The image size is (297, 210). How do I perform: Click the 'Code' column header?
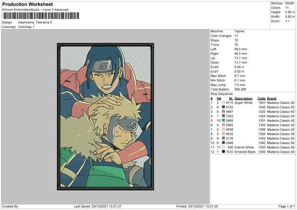tap(261, 99)
